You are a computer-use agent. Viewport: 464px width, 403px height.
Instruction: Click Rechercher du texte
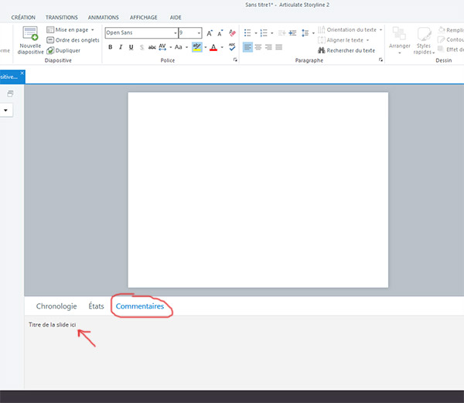pos(346,50)
